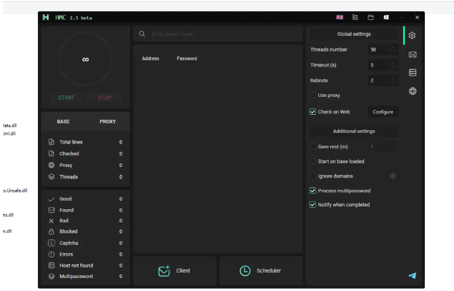The height and width of the screenshot is (291, 454).
Task: Uncheck the Check on Web checkbox
Action: coord(312,112)
